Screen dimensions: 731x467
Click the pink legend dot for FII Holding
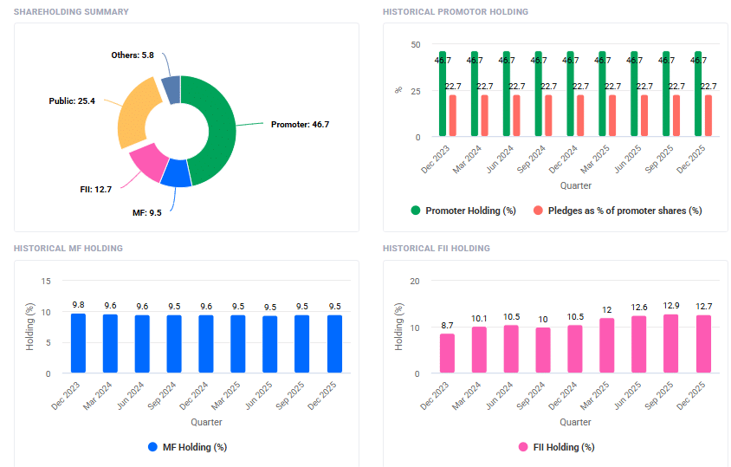(x=523, y=447)
